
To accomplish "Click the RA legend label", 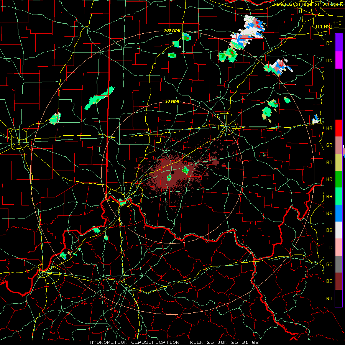I will pyautogui.click(x=329, y=197).
